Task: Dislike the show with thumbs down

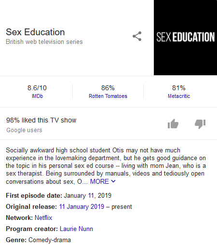Action: pos(200,124)
